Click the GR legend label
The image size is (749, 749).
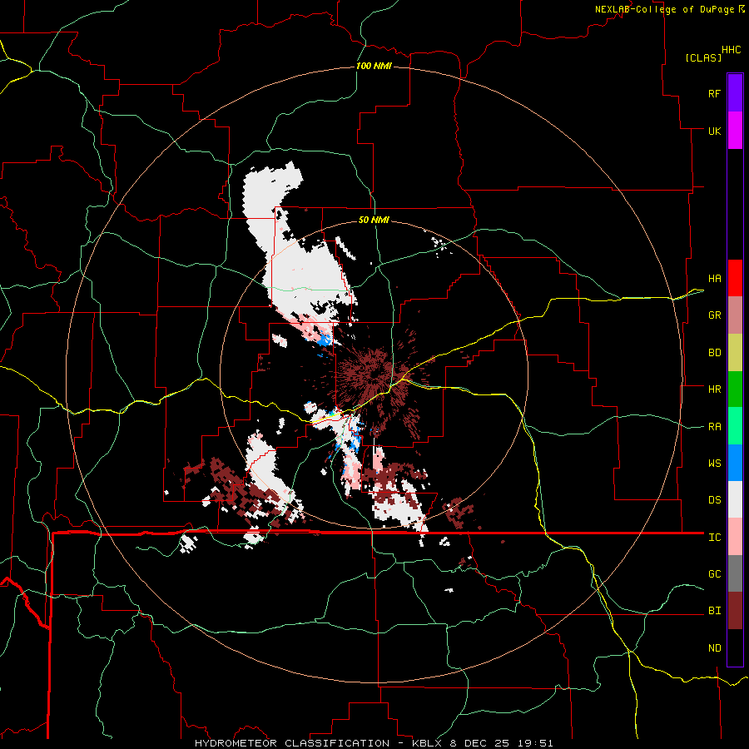pyautogui.click(x=714, y=315)
